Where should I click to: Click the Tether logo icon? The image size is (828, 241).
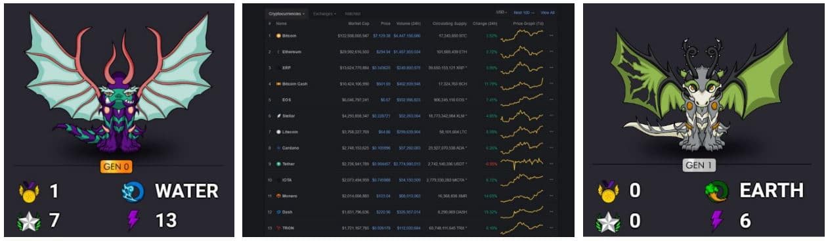tap(278, 164)
